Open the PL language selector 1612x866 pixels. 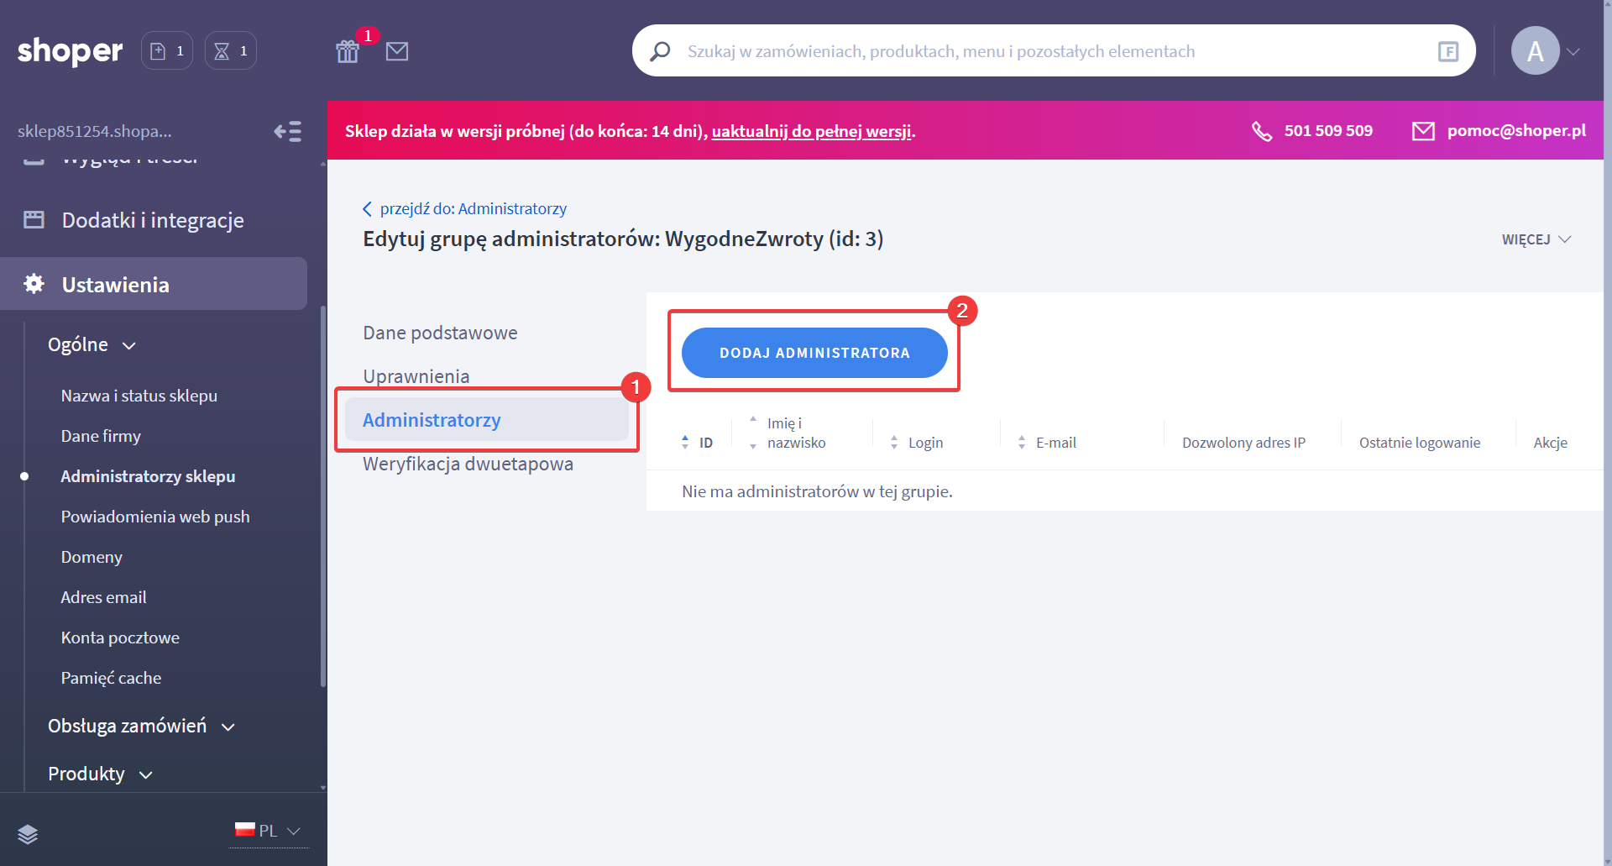pyautogui.click(x=268, y=831)
